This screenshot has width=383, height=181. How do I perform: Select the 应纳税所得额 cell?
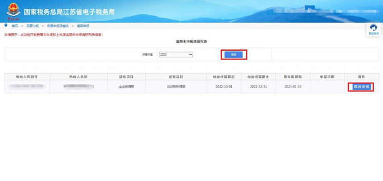click(x=176, y=87)
